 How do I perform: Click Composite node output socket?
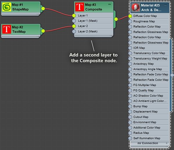tap(116, 19)
